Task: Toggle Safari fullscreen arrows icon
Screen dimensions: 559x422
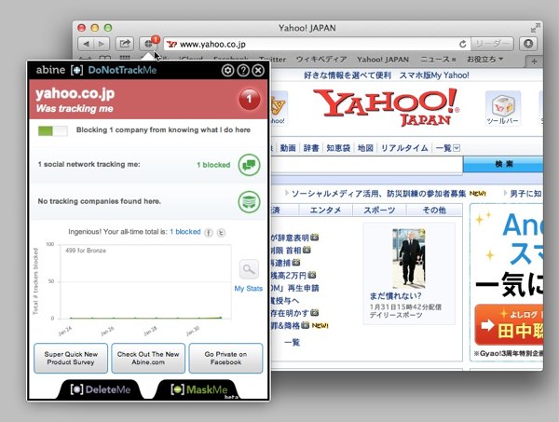Action: [535, 27]
